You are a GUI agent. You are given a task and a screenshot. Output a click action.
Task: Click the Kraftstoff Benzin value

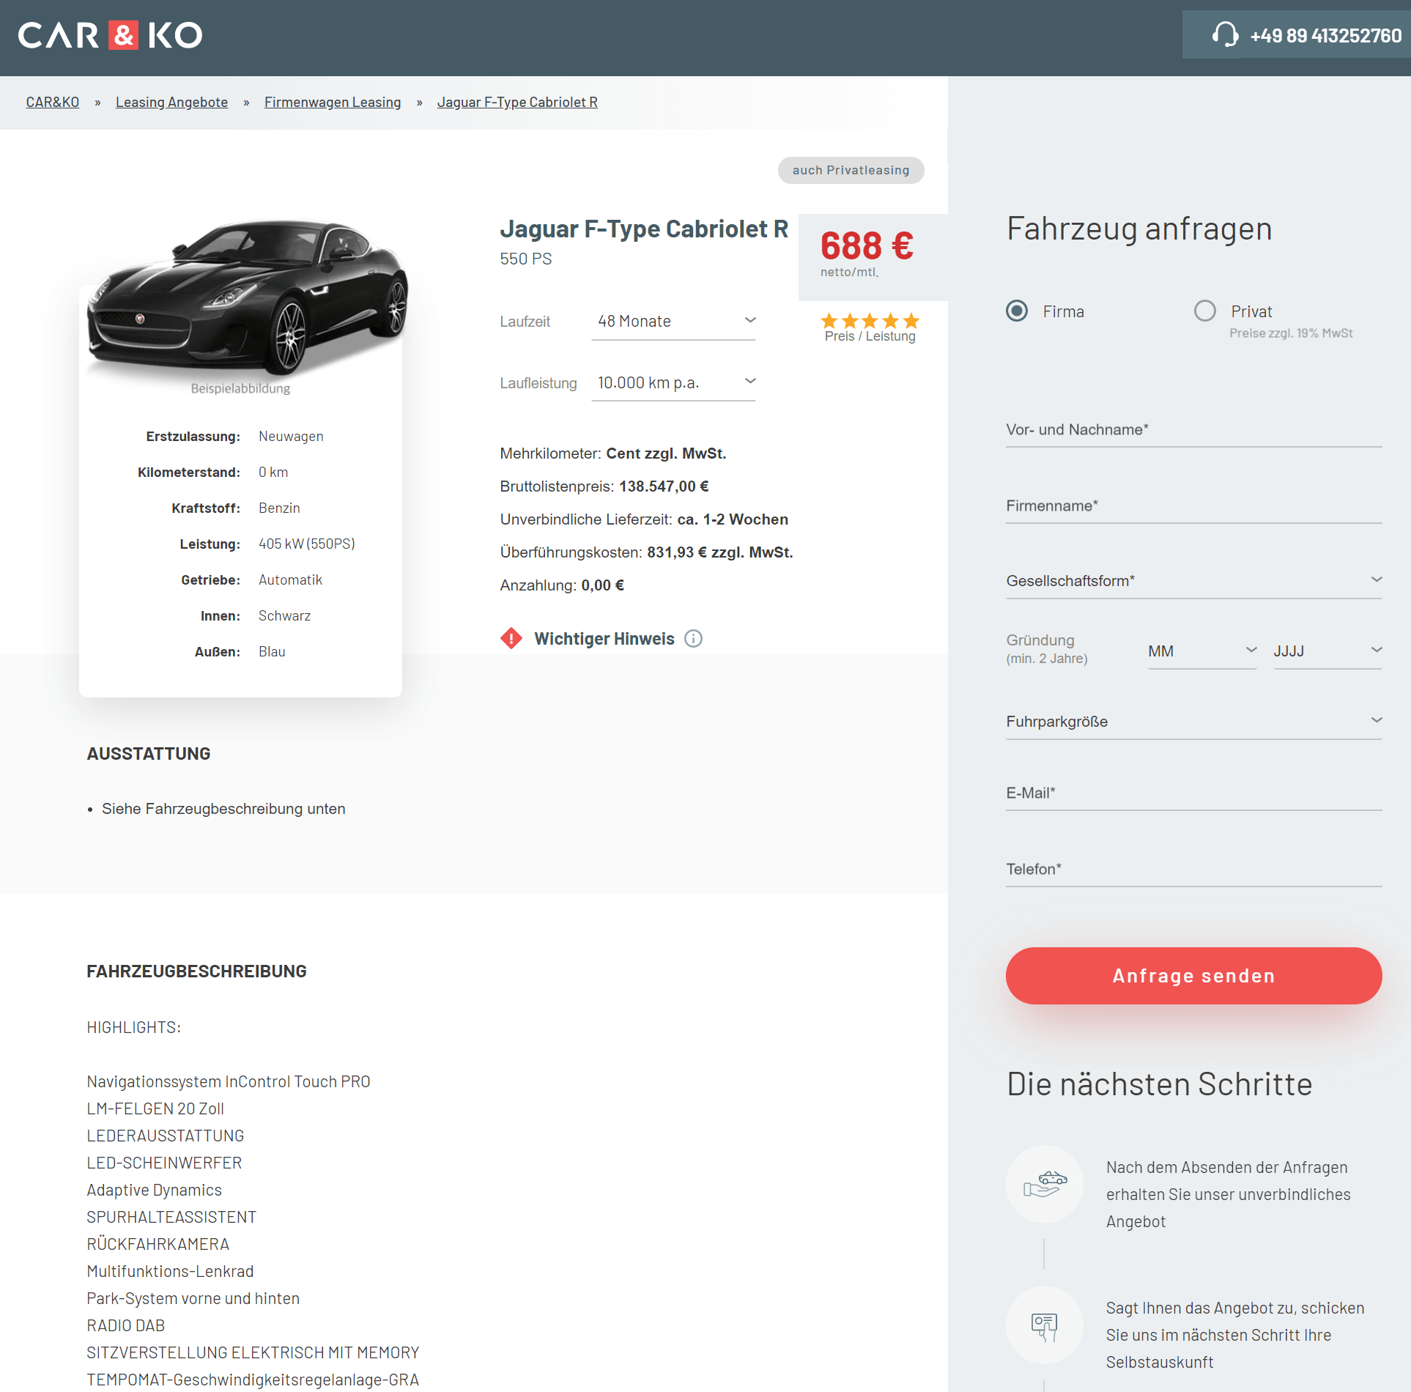(279, 508)
